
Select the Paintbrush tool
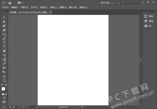point(4,38)
